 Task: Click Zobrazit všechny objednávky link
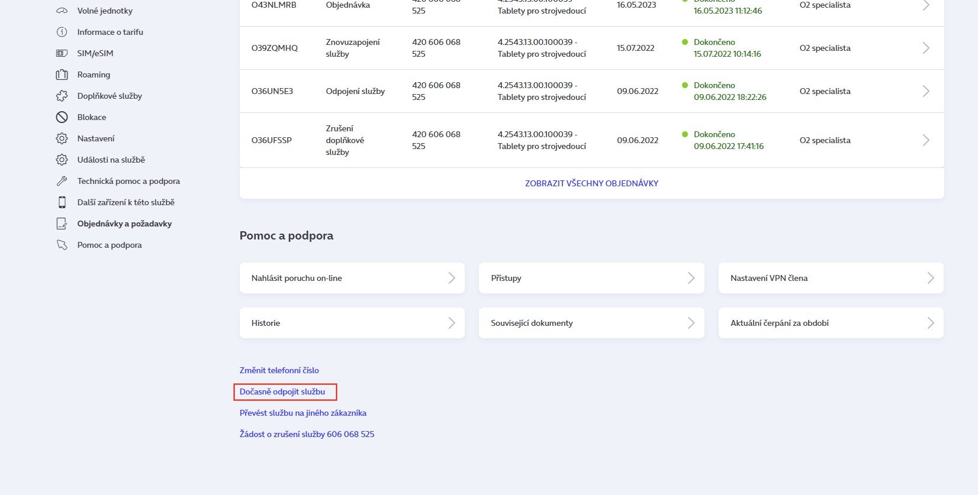[591, 183]
